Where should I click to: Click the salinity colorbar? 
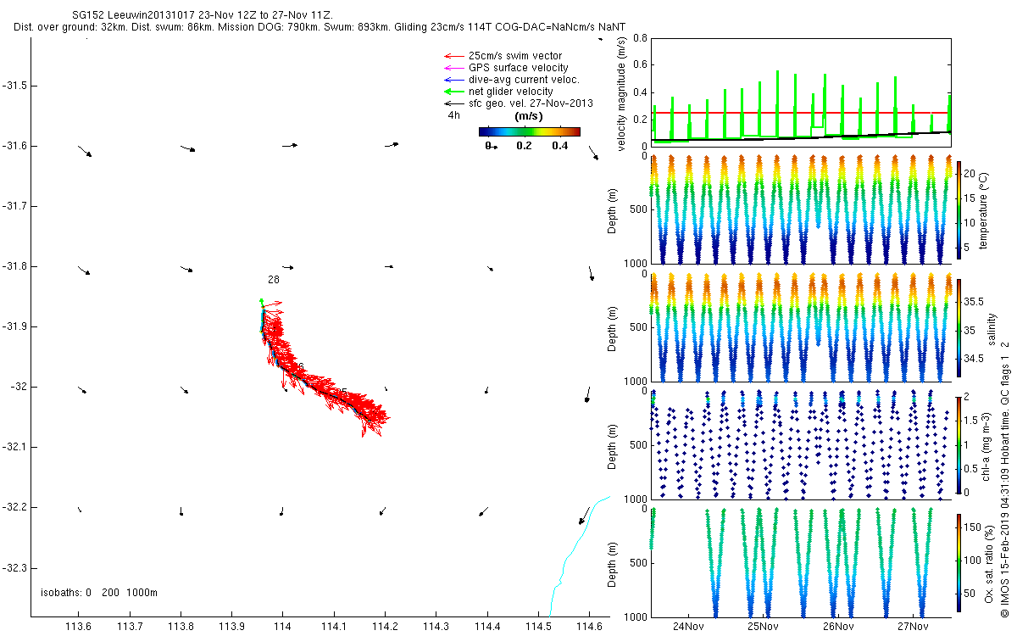[959, 326]
